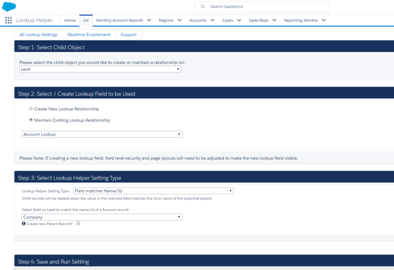This screenshot has height=270, width=394.
Task: Open the Regions tab
Action: (x=166, y=20)
